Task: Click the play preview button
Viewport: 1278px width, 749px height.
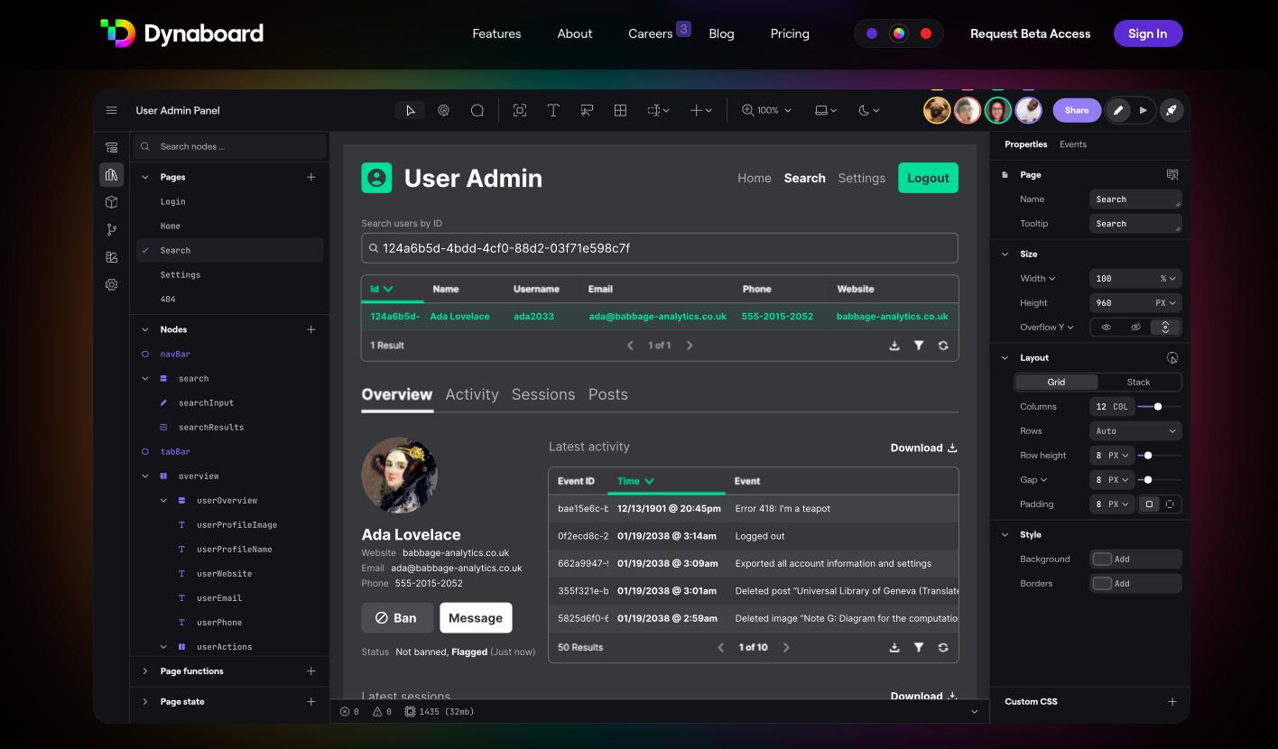Action: [1143, 110]
